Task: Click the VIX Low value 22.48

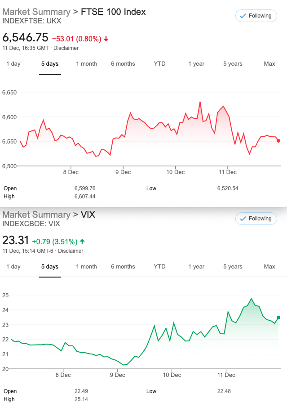Action: (224, 391)
